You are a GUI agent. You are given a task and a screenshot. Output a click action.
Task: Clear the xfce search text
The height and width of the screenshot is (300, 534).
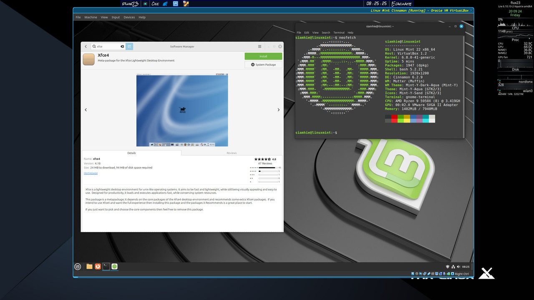pyautogui.click(x=122, y=47)
